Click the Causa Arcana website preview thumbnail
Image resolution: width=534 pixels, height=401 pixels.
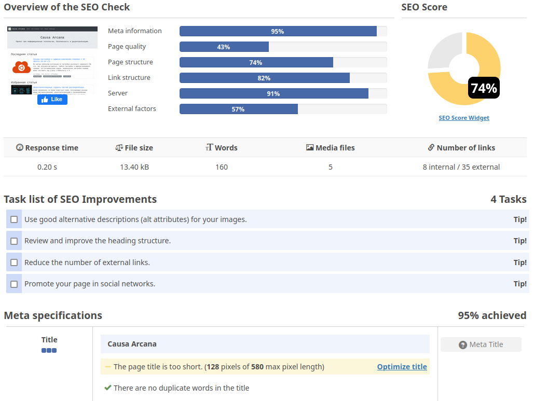(x=52, y=60)
